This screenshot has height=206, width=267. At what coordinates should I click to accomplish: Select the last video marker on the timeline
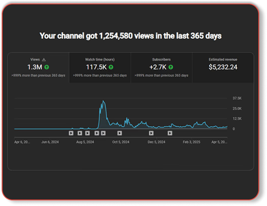coord(170,133)
